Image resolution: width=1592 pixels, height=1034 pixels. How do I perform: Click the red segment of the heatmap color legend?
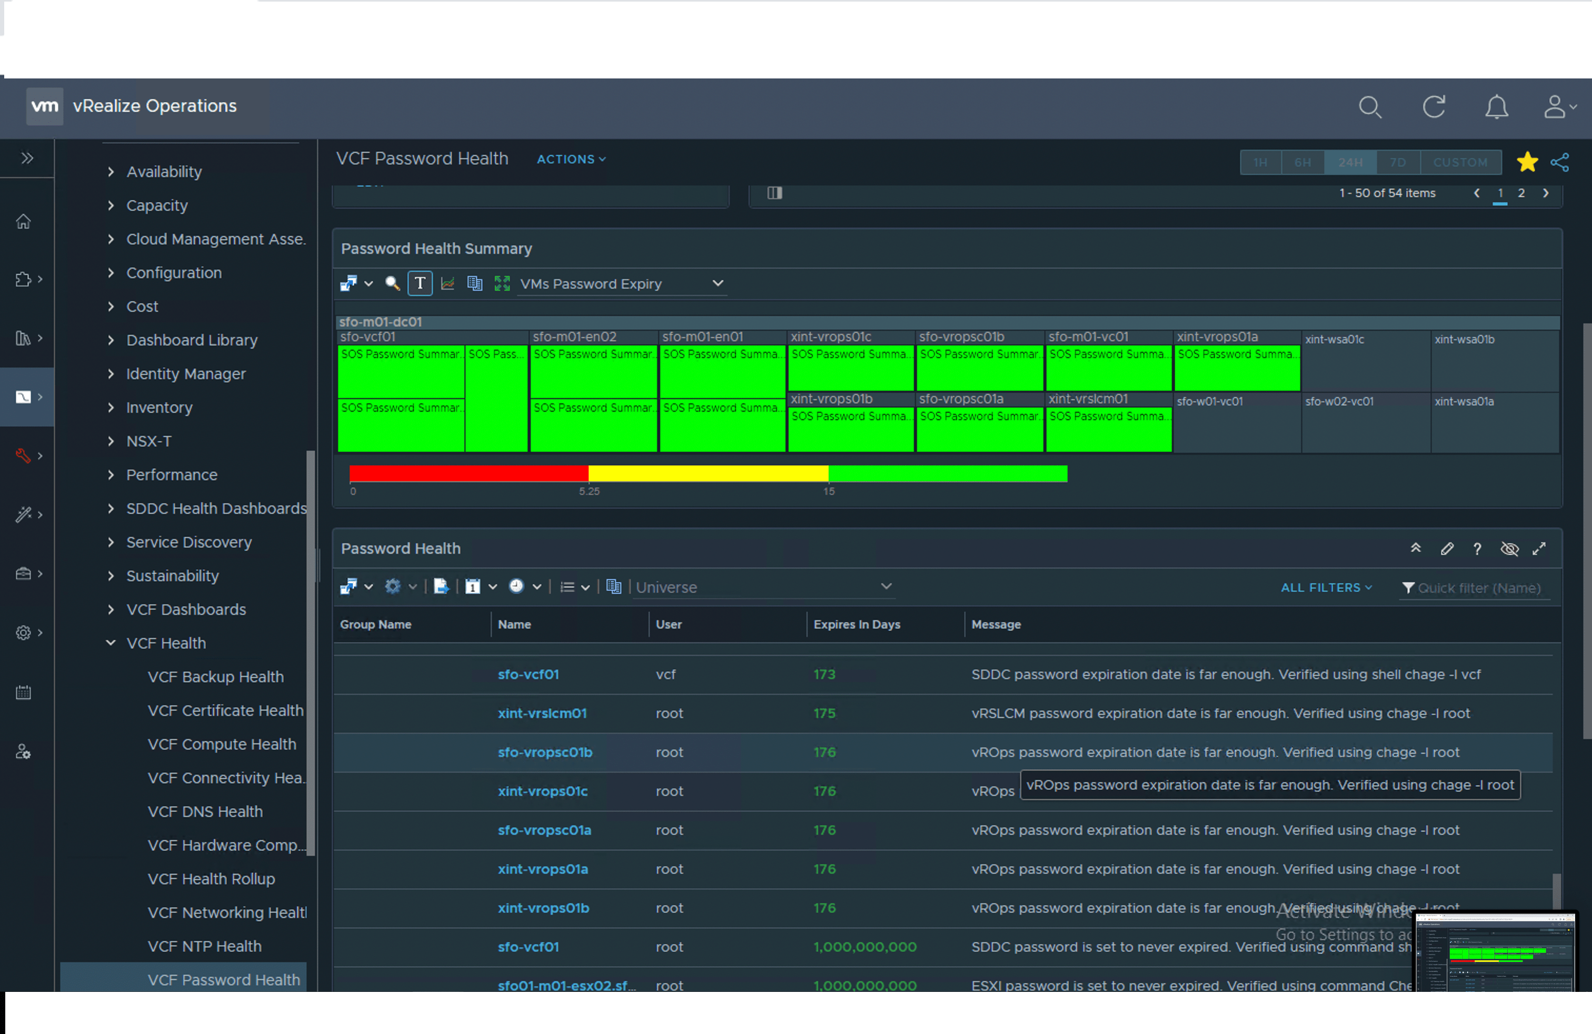coord(468,473)
